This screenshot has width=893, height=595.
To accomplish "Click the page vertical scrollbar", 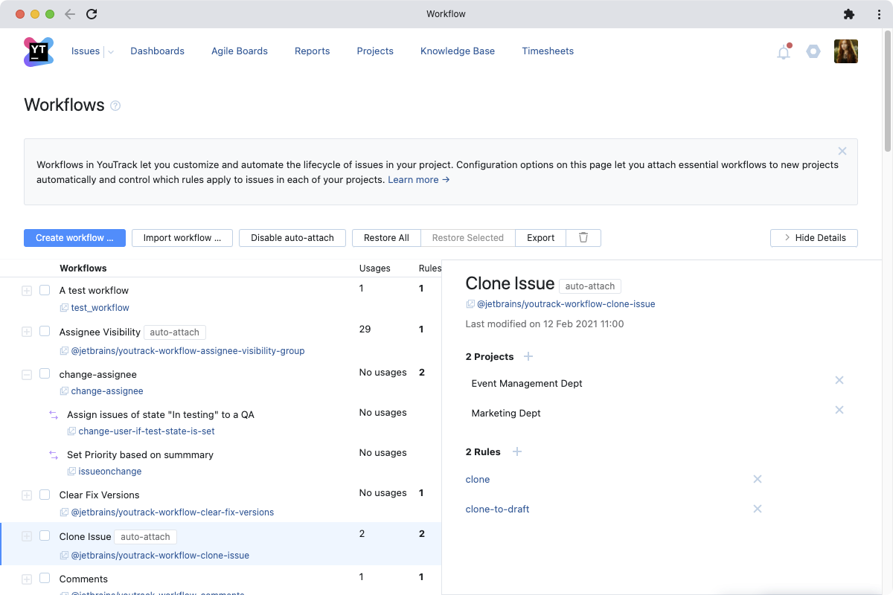I will [x=888, y=89].
